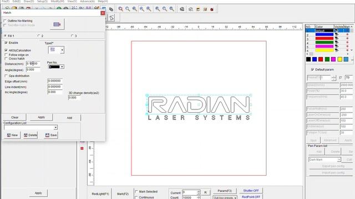Click the Current count spinner arrows
Viewport: 355px width, 199px height.
point(199,192)
